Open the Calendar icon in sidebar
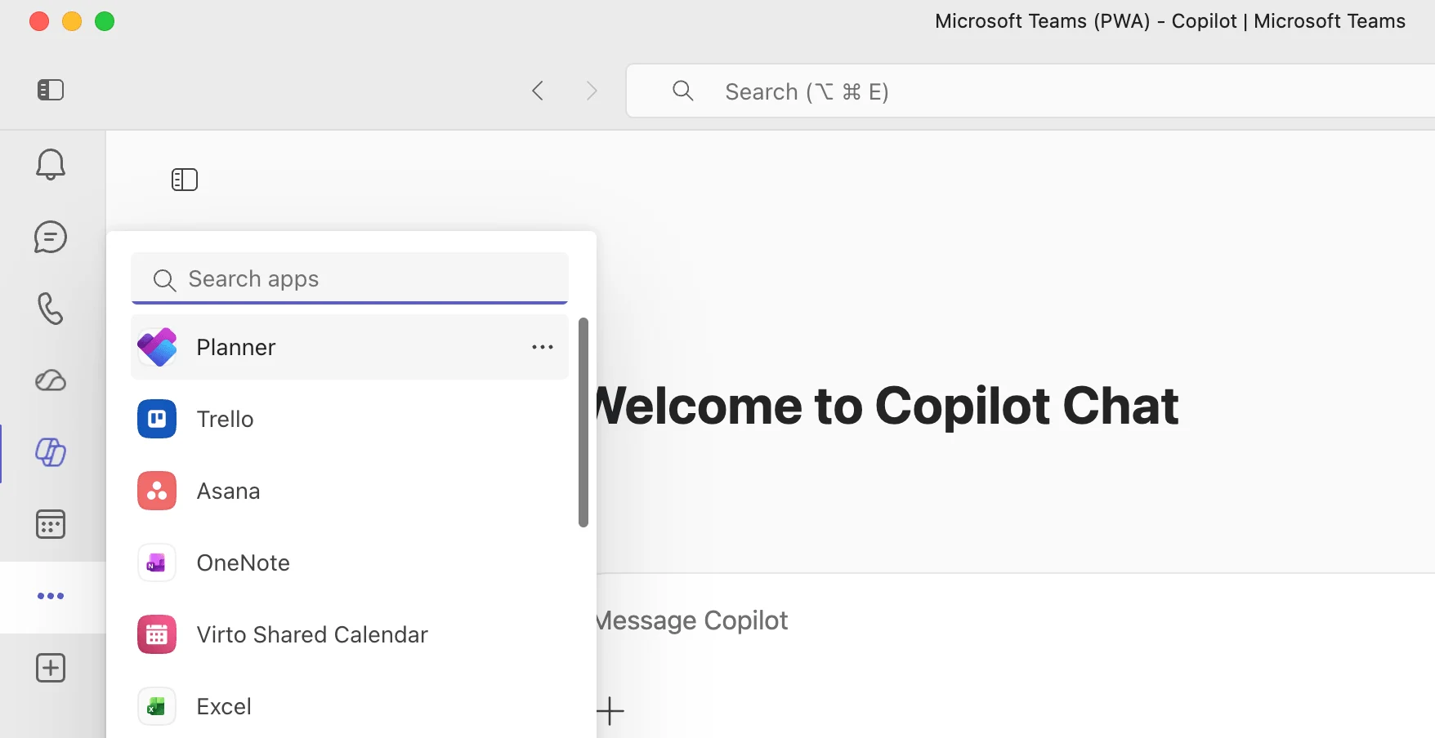The height and width of the screenshot is (738, 1435). pos(51,524)
